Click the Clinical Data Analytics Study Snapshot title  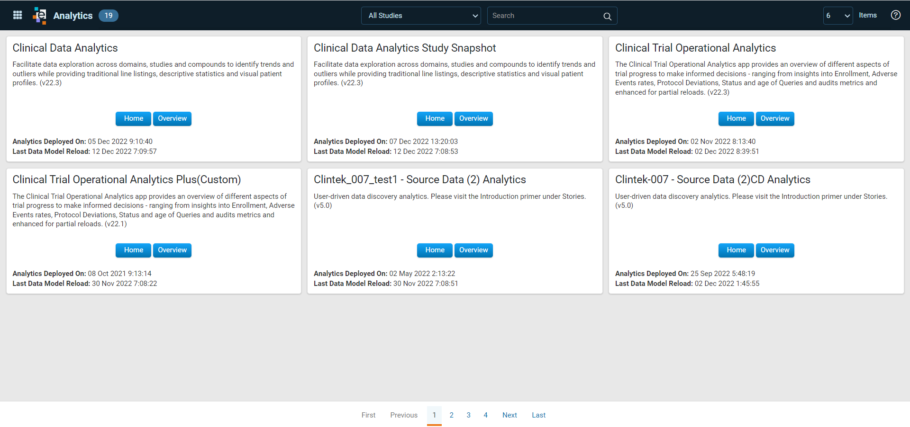[404, 48]
